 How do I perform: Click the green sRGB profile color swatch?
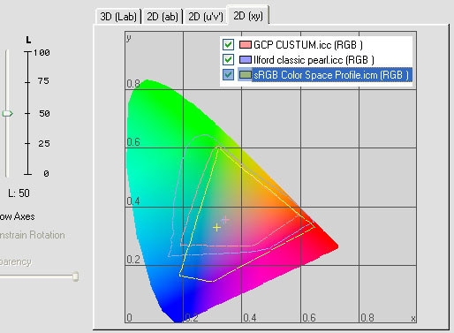click(x=246, y=74)
